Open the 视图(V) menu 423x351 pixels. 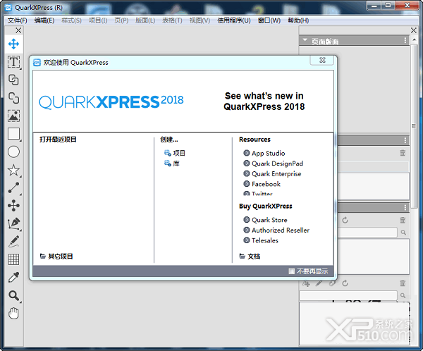coord(200,20)
